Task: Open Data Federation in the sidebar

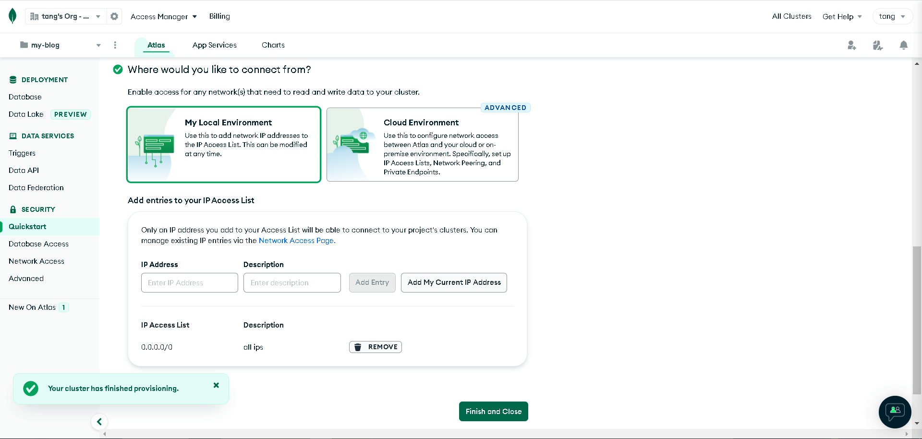Action: click(36, 188)
